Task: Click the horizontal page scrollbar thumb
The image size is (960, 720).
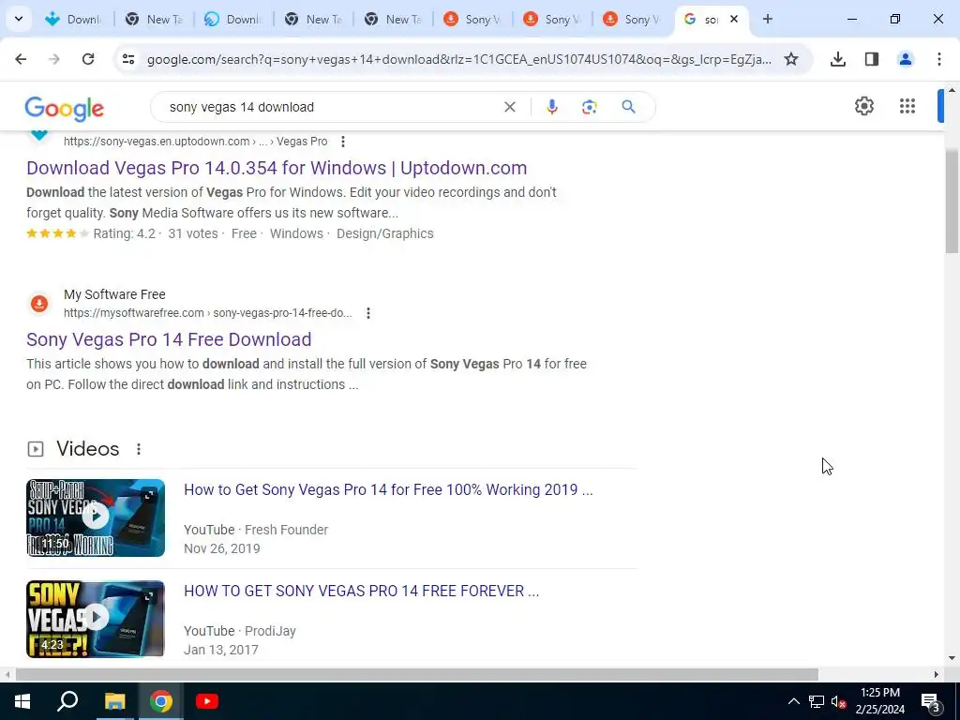Action: click(x=416, y=675)
